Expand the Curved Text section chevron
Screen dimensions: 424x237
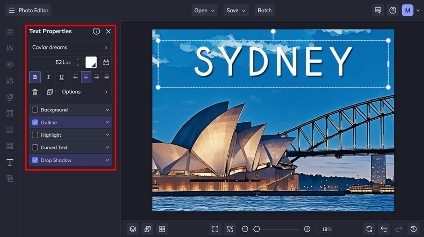pyautogui.click(x=107, y=148)
